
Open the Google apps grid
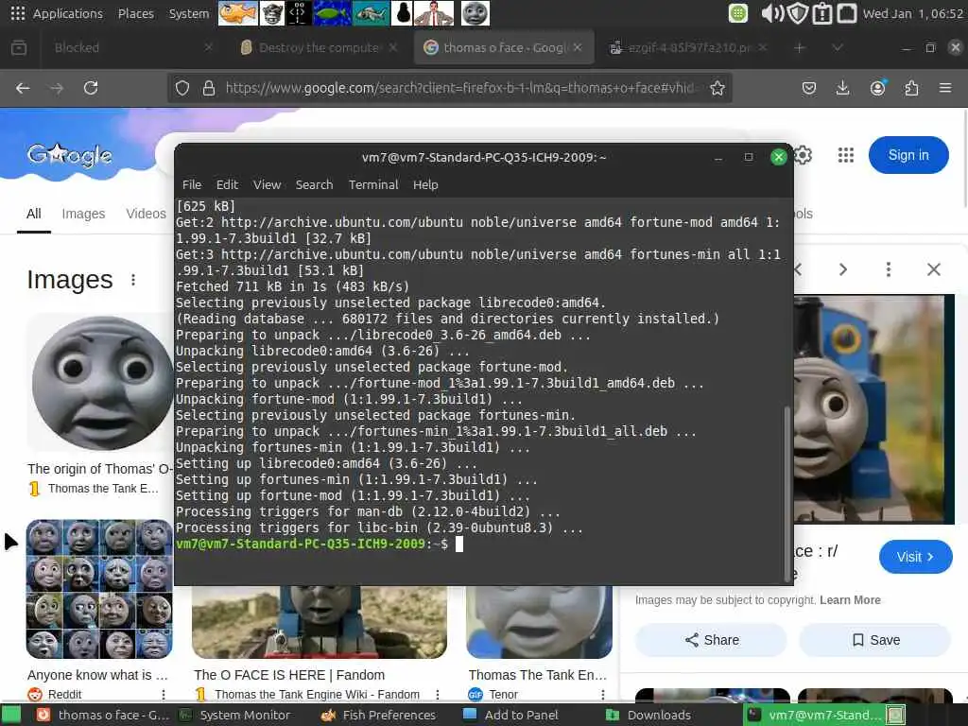click(x=846, y=155)
